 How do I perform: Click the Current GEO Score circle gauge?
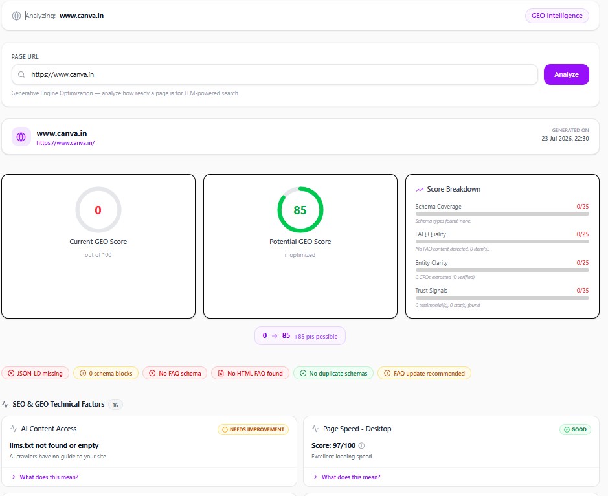pyautogui.click(x=98, y=210)
